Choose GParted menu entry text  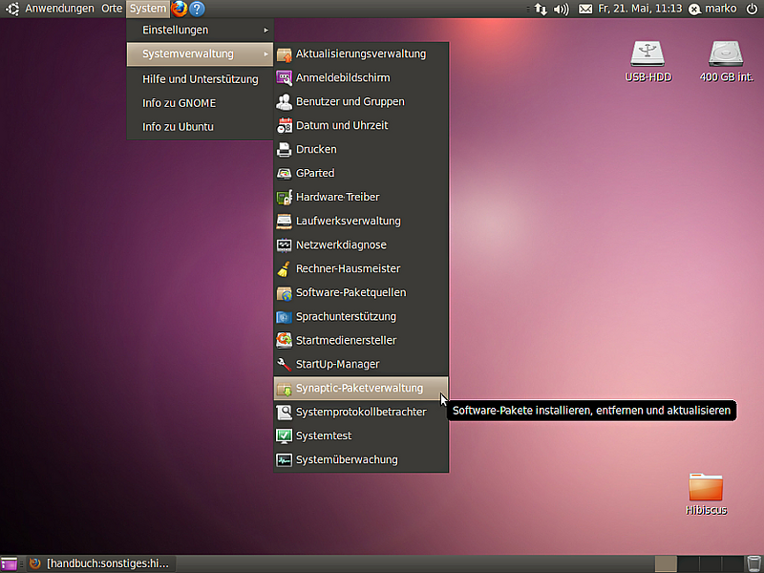(315, 174)
